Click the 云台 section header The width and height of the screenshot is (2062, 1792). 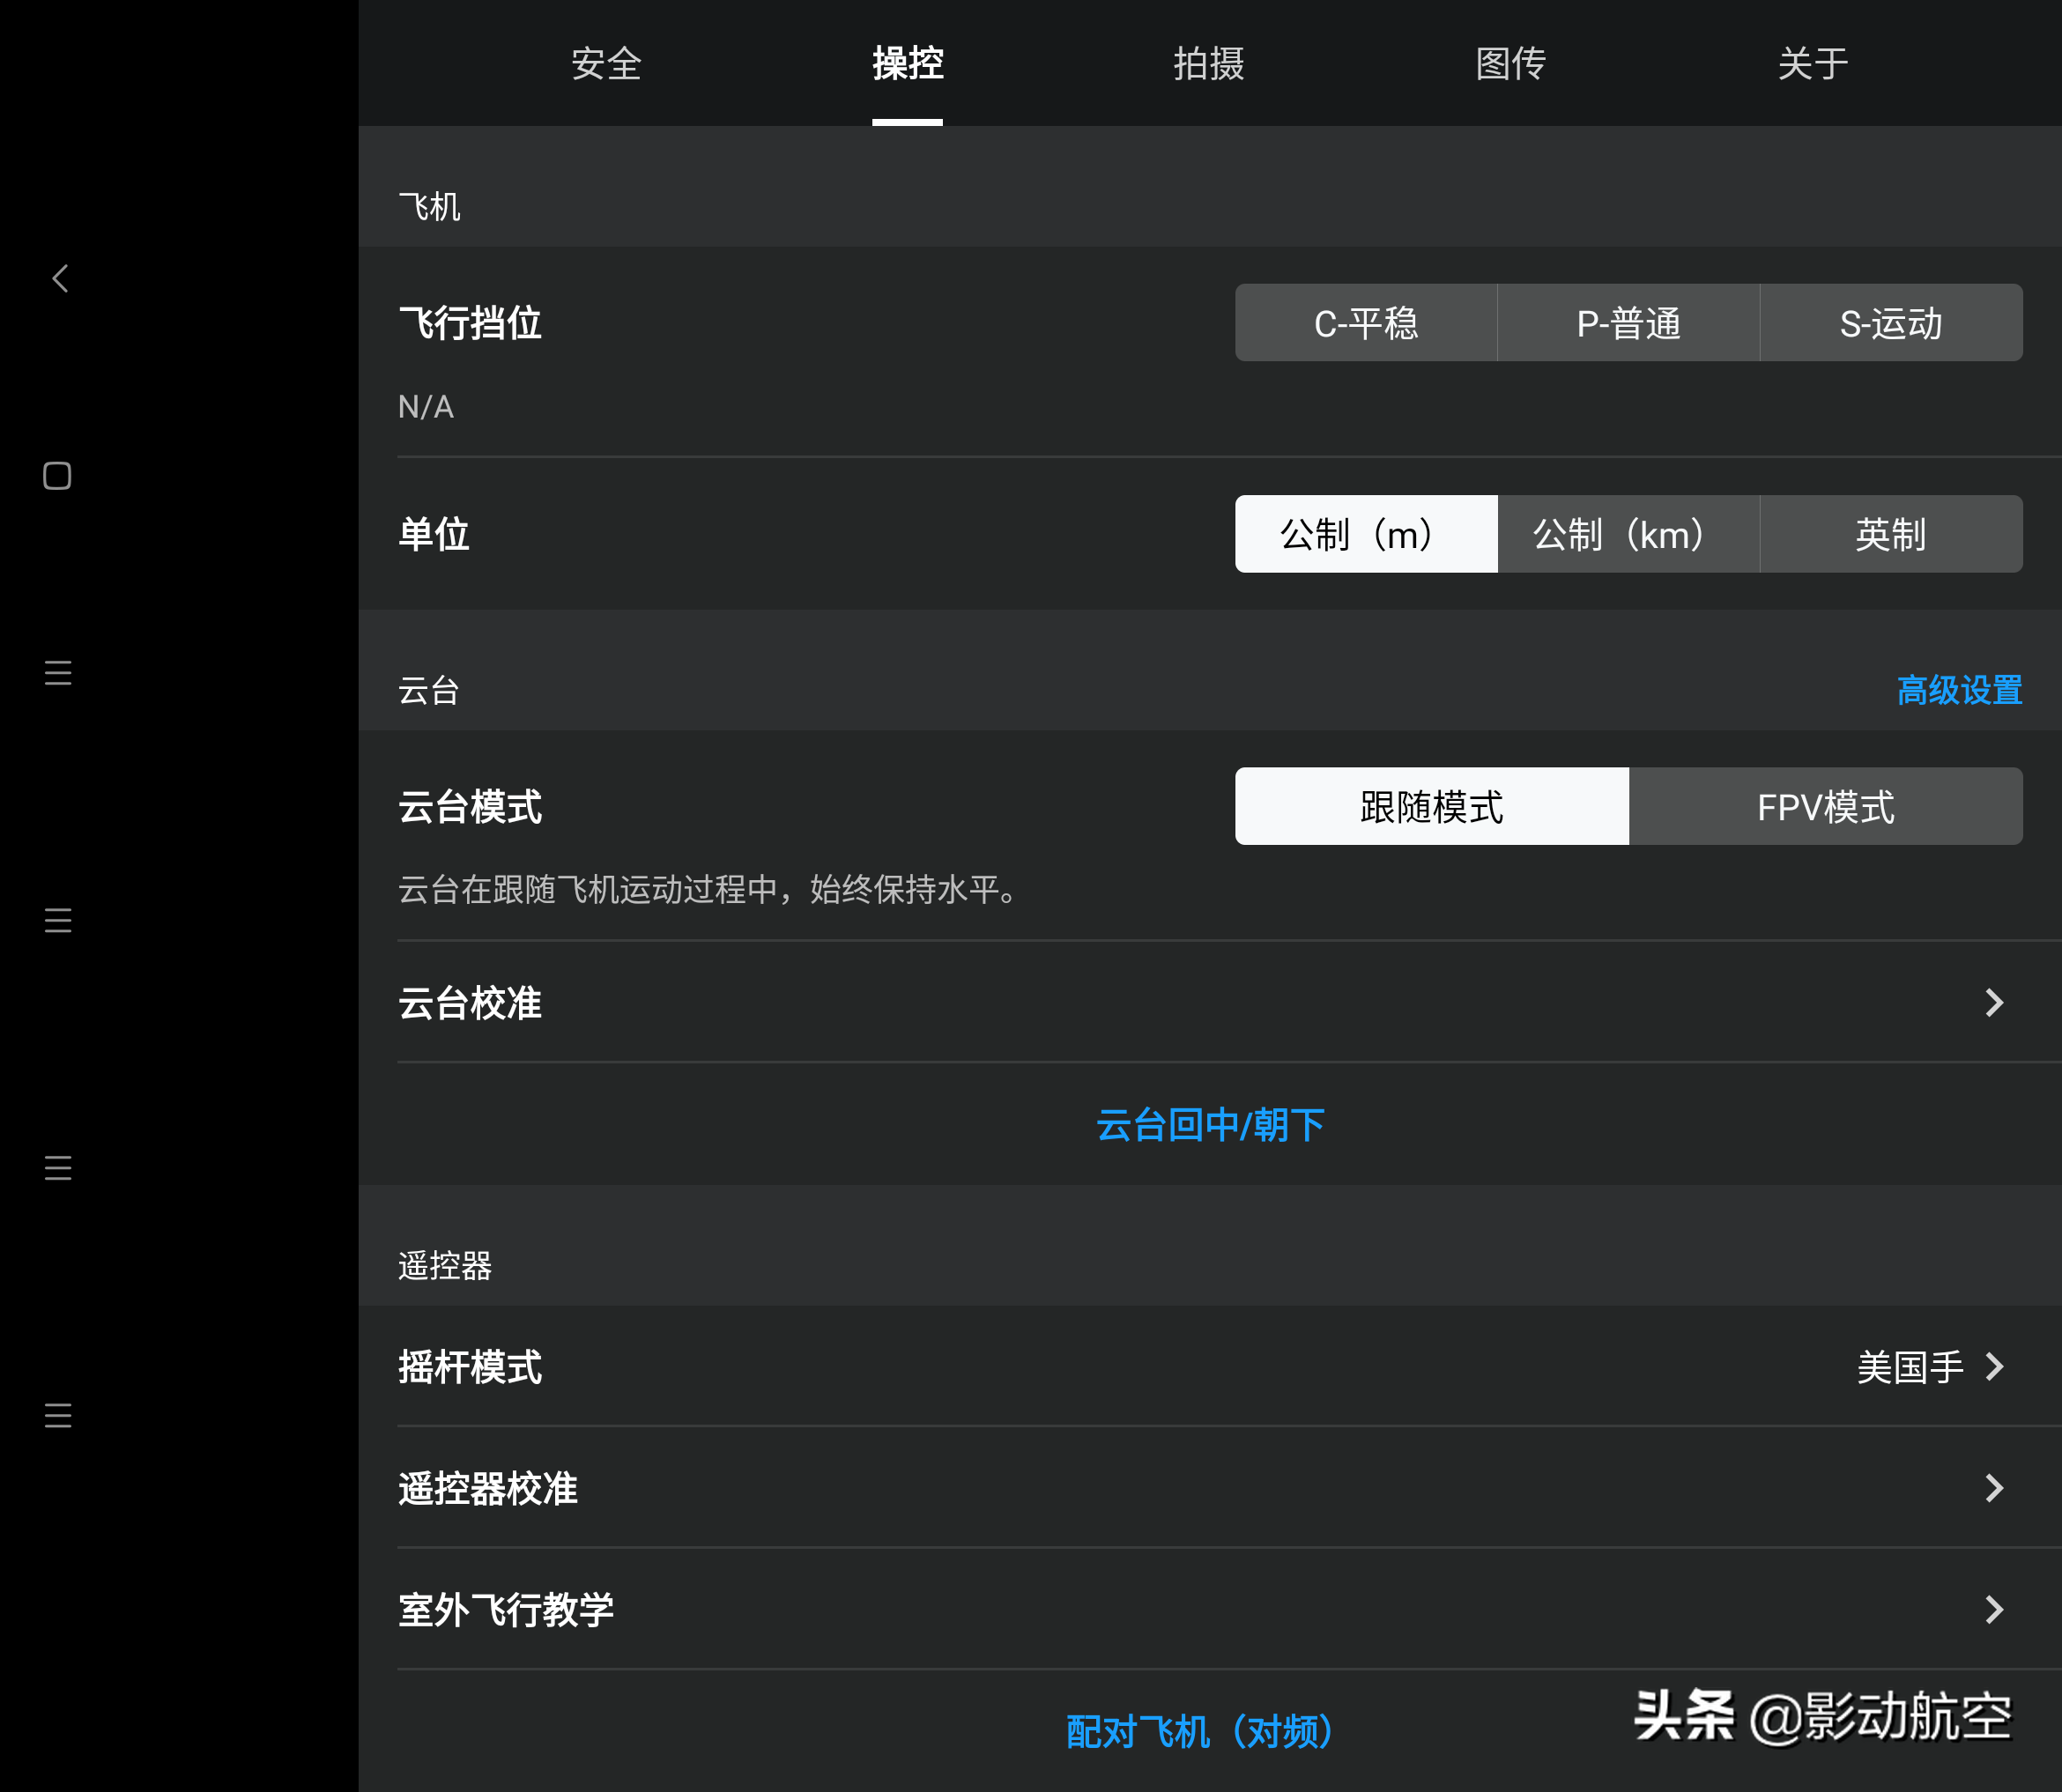pyautogui.click(x=429, y=690)
